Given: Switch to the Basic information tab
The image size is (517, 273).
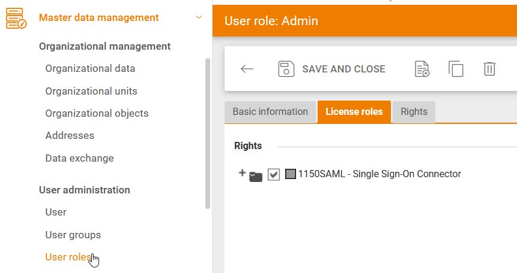Looking at the screenshot, I should click(x=270, y=112).
